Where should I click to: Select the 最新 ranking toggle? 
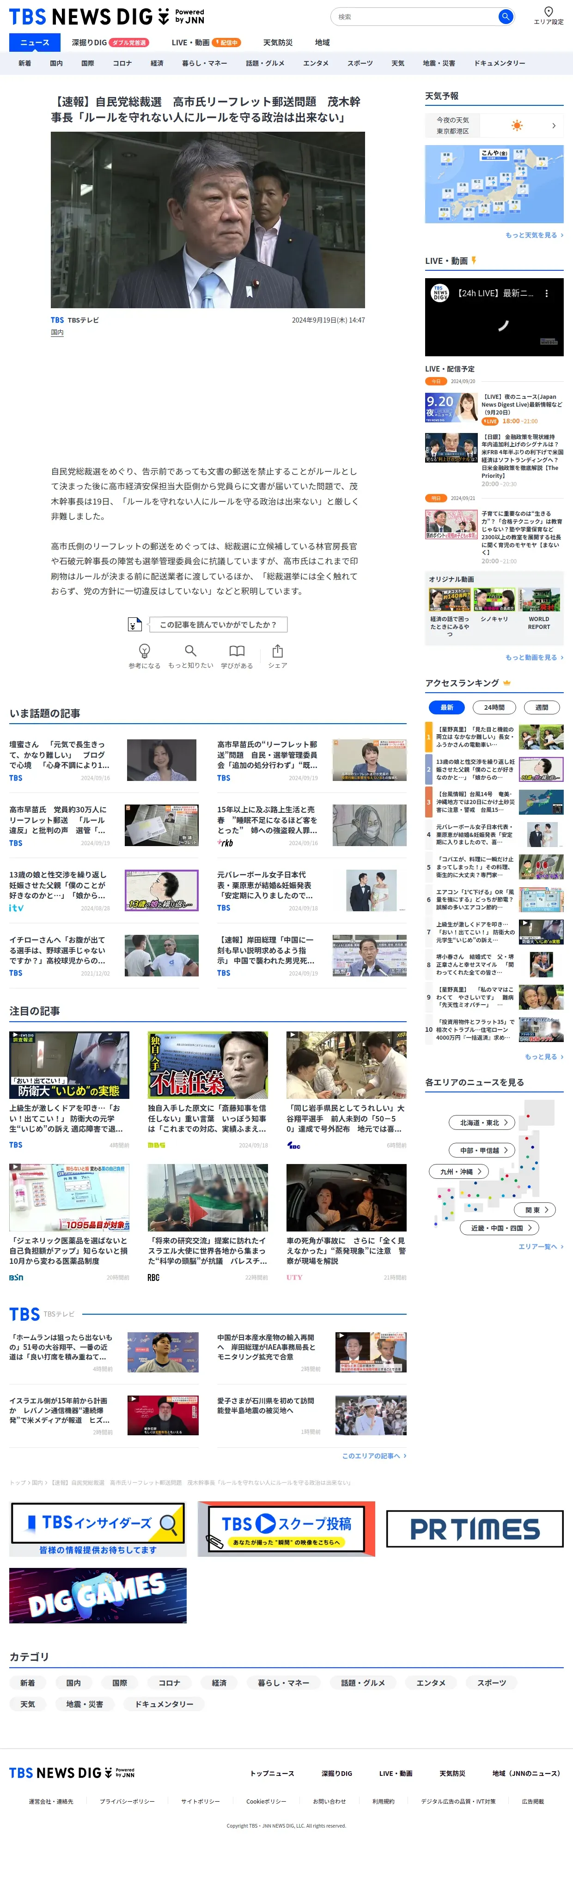point(447,707)
